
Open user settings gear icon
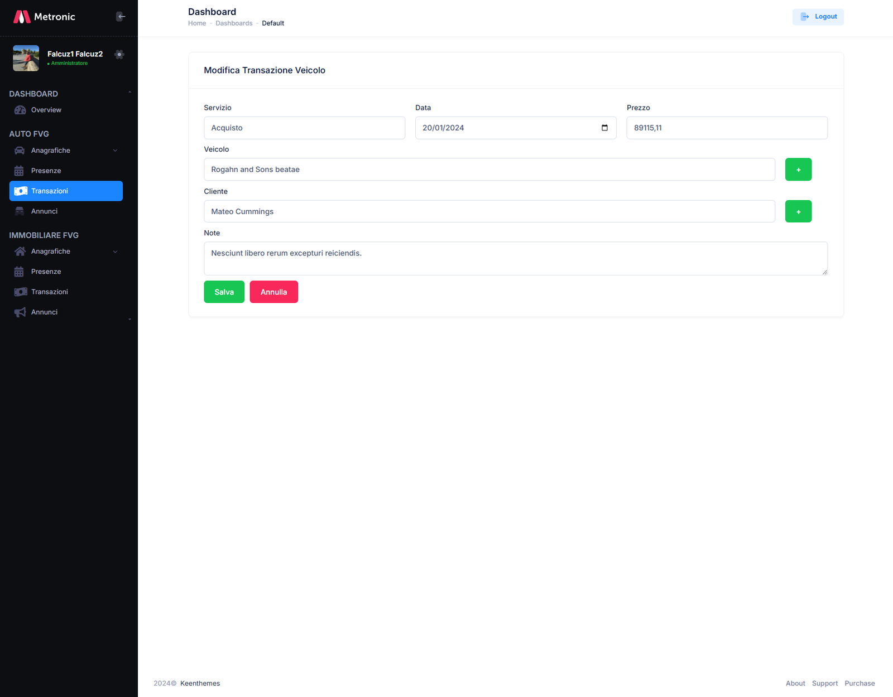point(119,54)
